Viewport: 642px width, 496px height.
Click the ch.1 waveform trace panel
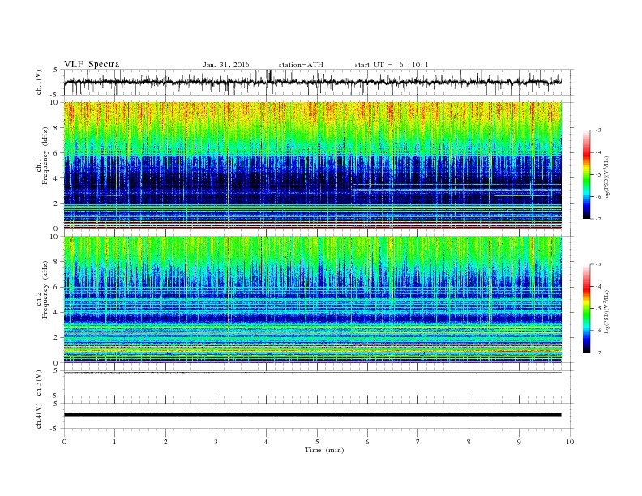pos(319,82)
